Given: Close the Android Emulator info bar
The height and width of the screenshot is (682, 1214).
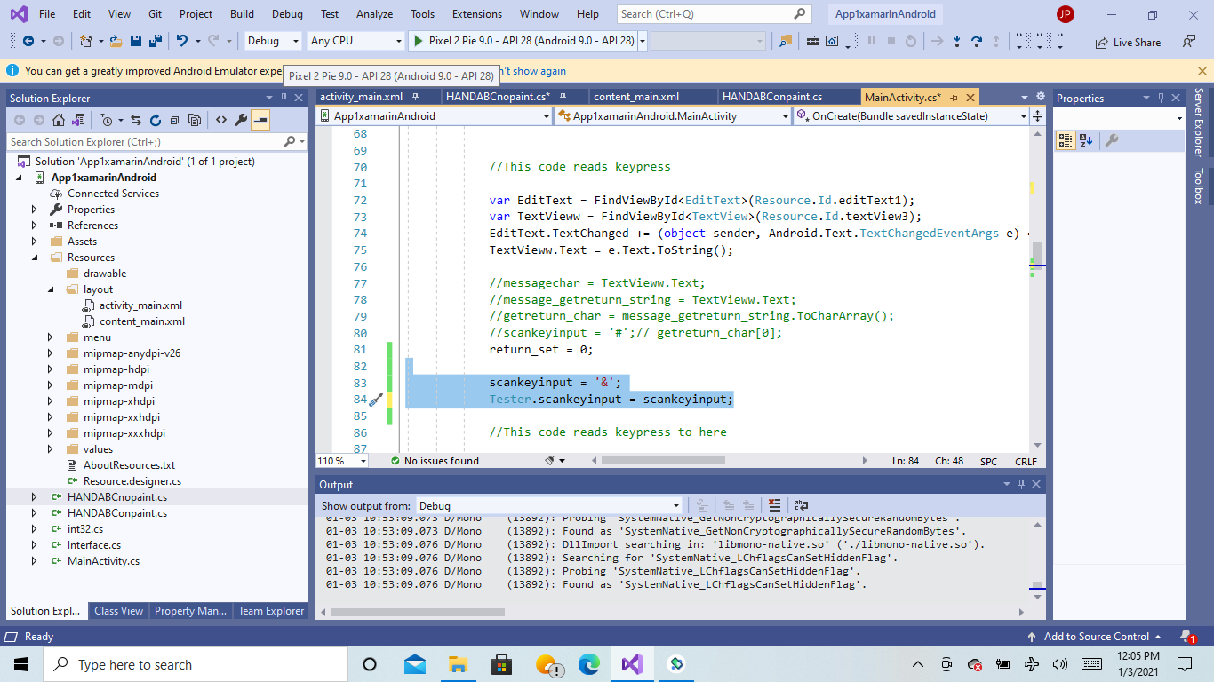Looking at the screenshot, I should click(1202, 70).
